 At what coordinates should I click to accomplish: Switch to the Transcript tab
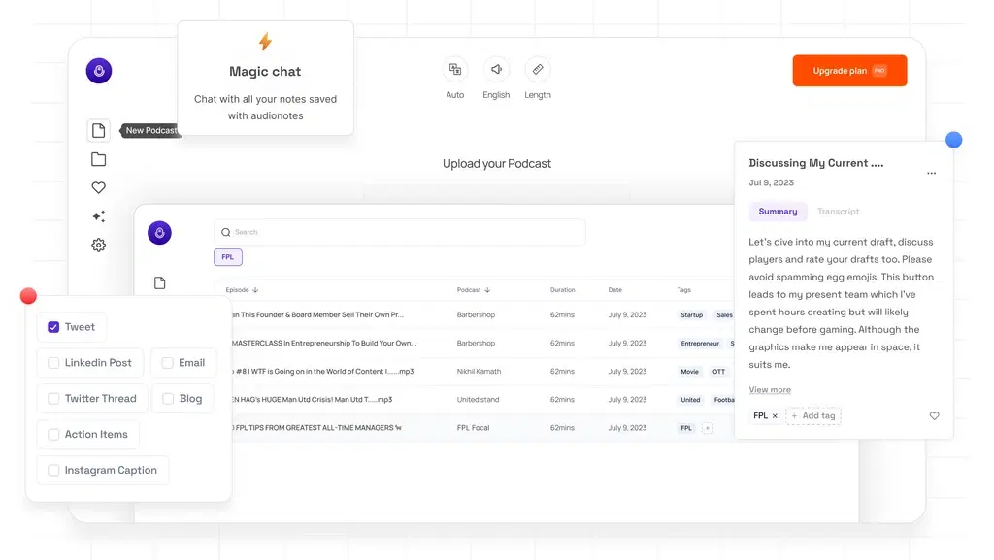click(838, 211)
